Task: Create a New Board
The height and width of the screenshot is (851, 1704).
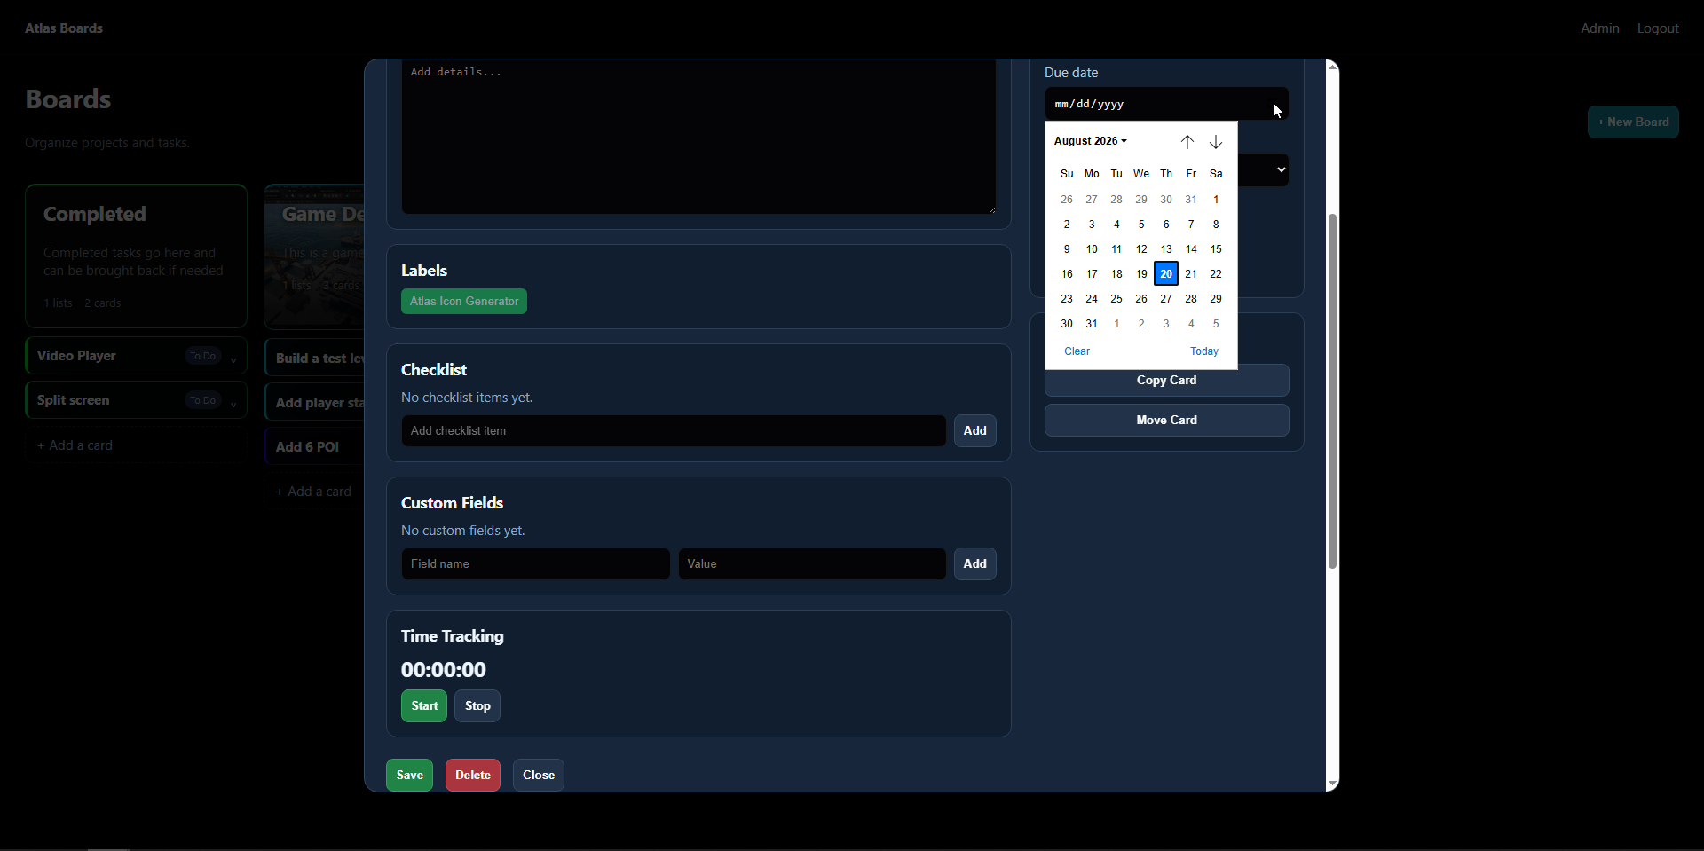Action: 1633,122
